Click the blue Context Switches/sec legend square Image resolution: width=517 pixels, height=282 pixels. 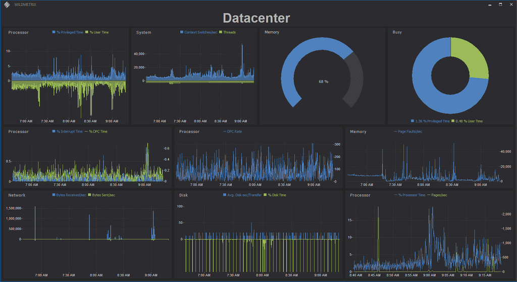(182, 32)
